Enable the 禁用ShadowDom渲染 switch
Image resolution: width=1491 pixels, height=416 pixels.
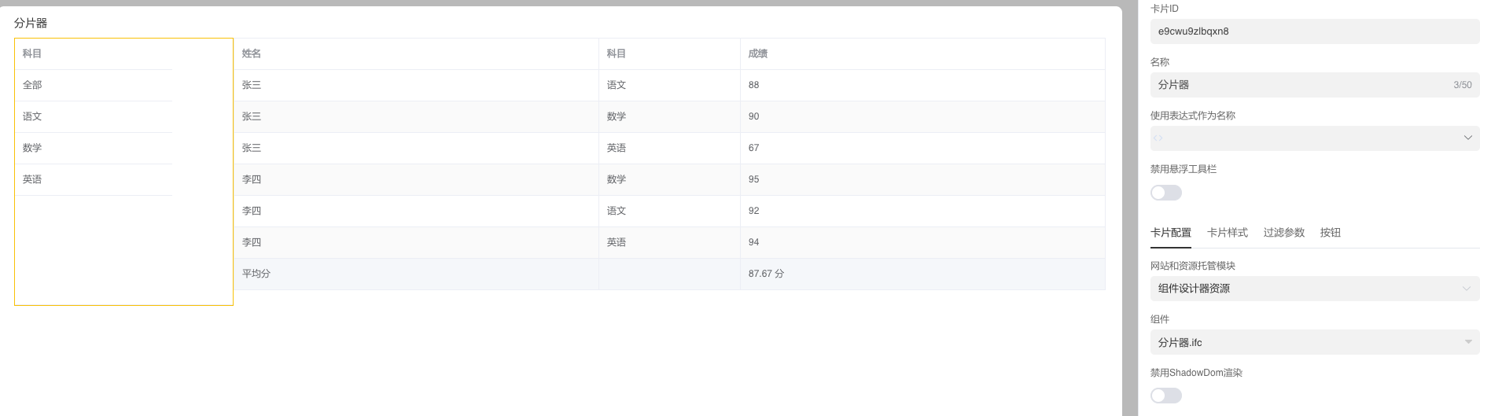(x=1165, y=396)
